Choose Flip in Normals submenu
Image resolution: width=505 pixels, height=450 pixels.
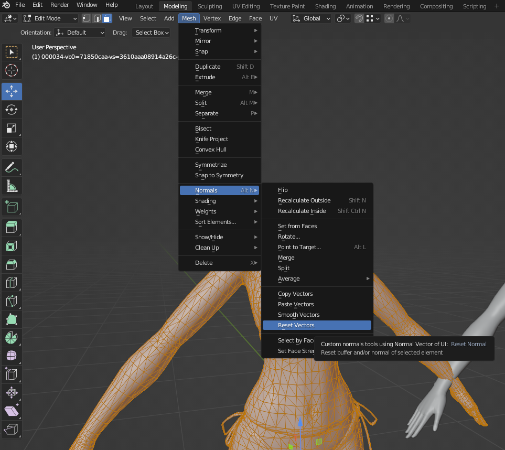click(x=317, y=190)
